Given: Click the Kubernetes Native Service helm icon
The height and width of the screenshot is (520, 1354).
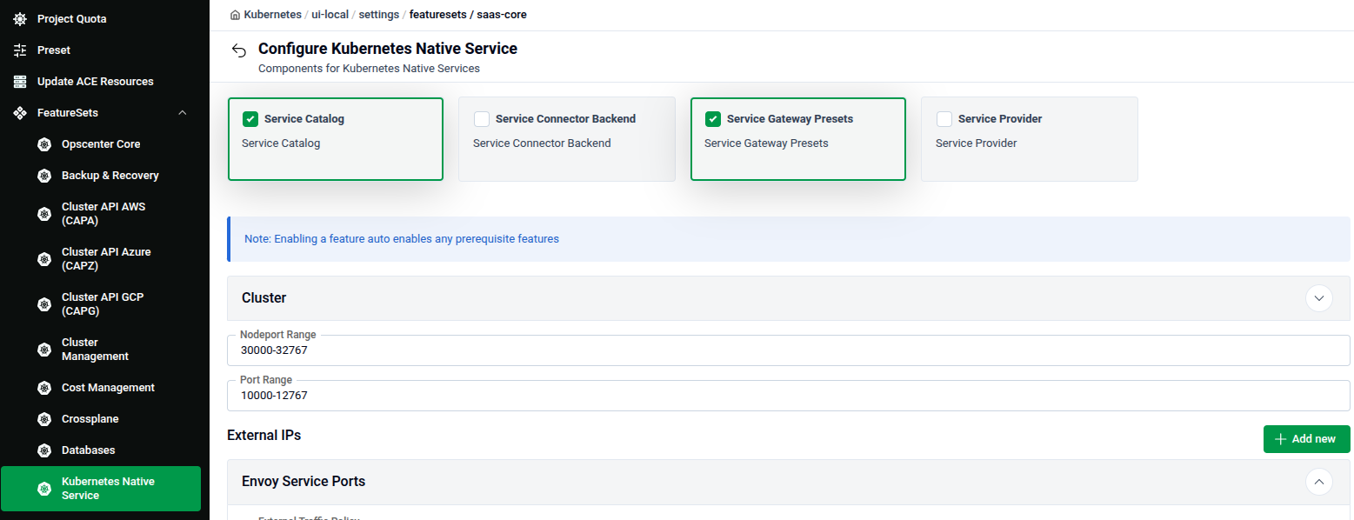Looking at the screenshot, I should point(44,489).
